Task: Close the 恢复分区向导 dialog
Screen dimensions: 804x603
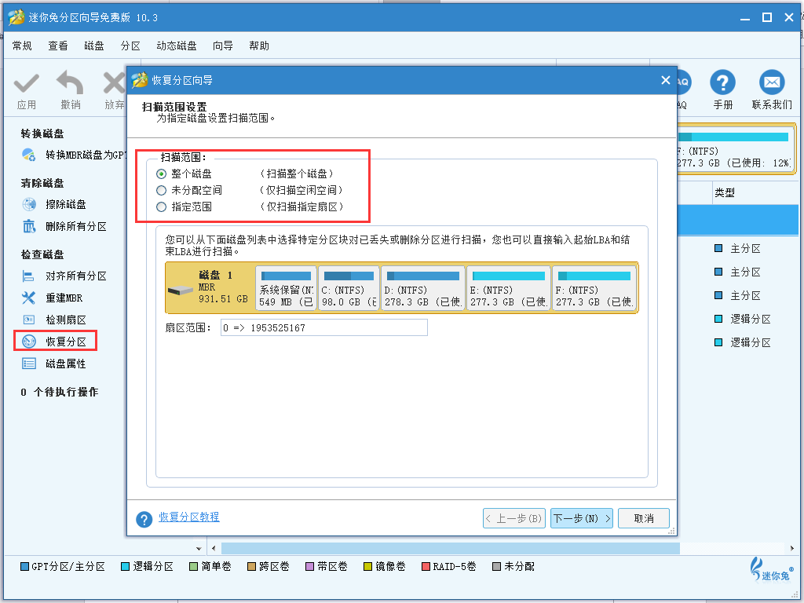Action: click(x=666, y=80)
